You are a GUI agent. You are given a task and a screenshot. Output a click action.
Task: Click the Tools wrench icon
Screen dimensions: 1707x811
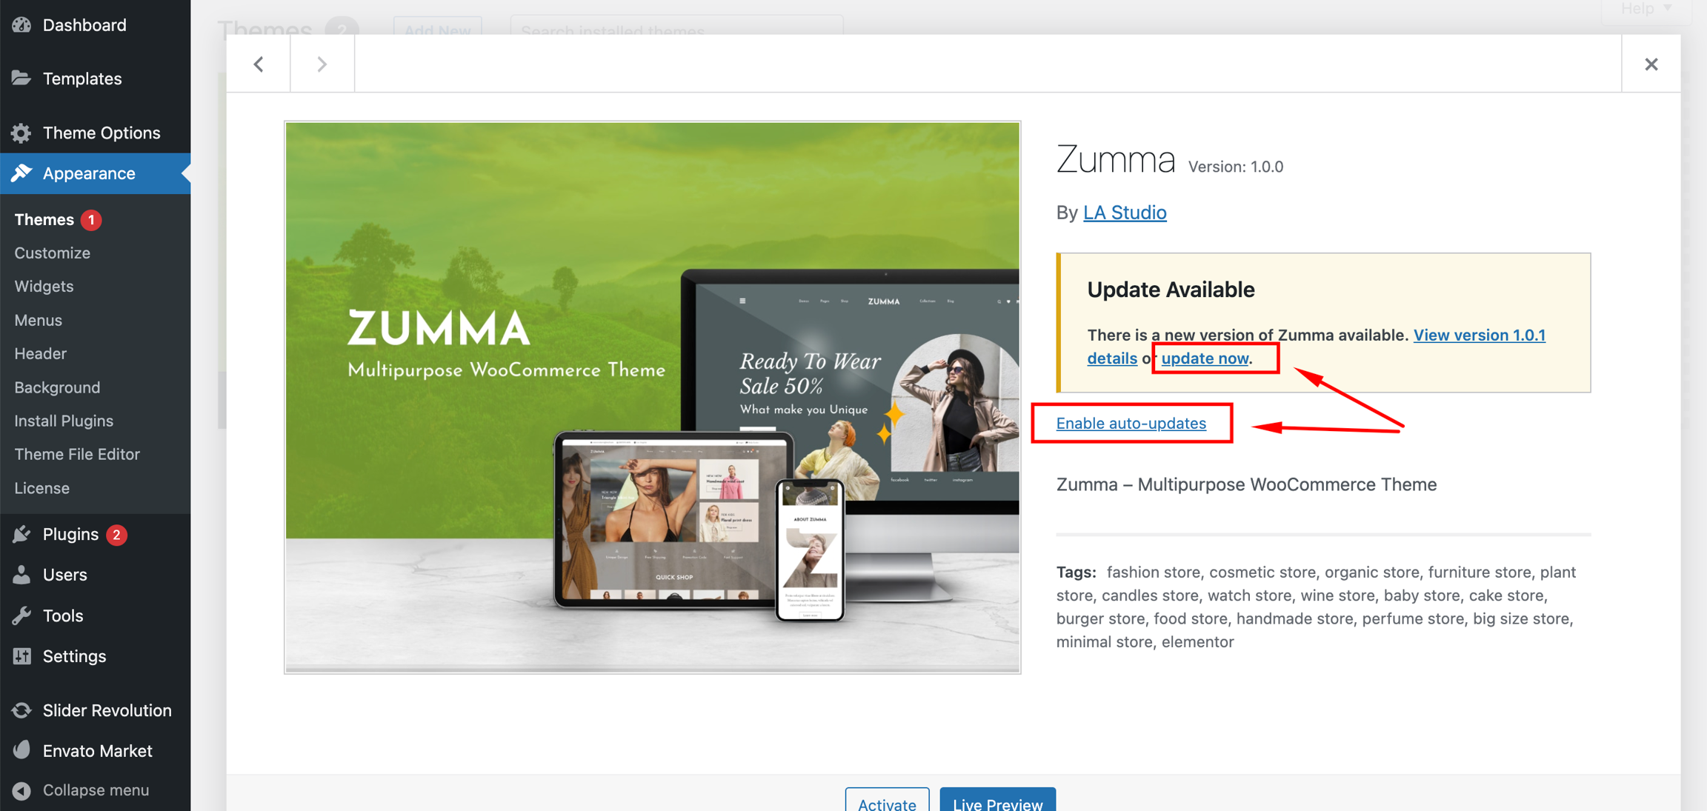tap(21, 615)
